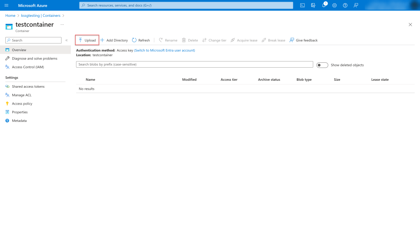The width and height of the screenshot is (420, 248).
Task: Open the Metadata settings page
Action: click(x=19, y=121)
